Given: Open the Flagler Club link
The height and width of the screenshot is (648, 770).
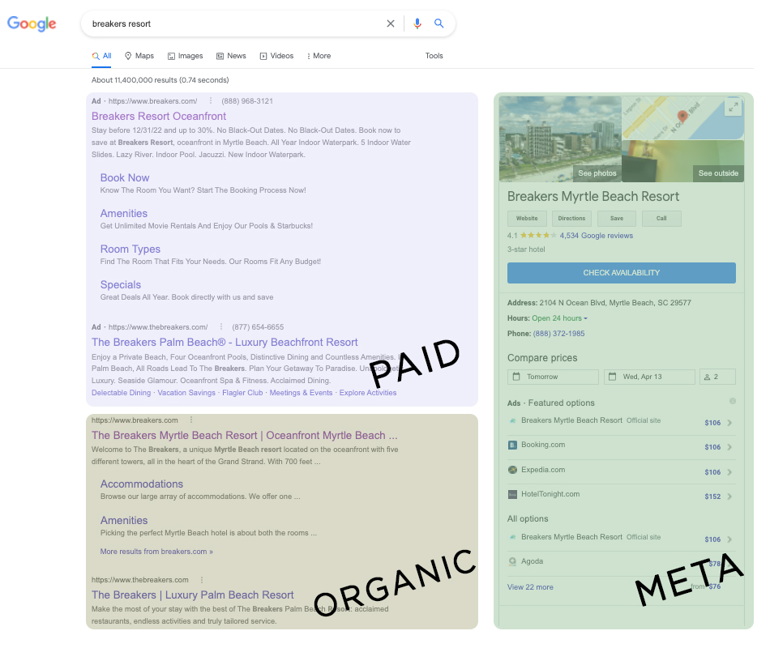Looking at the screenshot, I should tap(242, 393).
